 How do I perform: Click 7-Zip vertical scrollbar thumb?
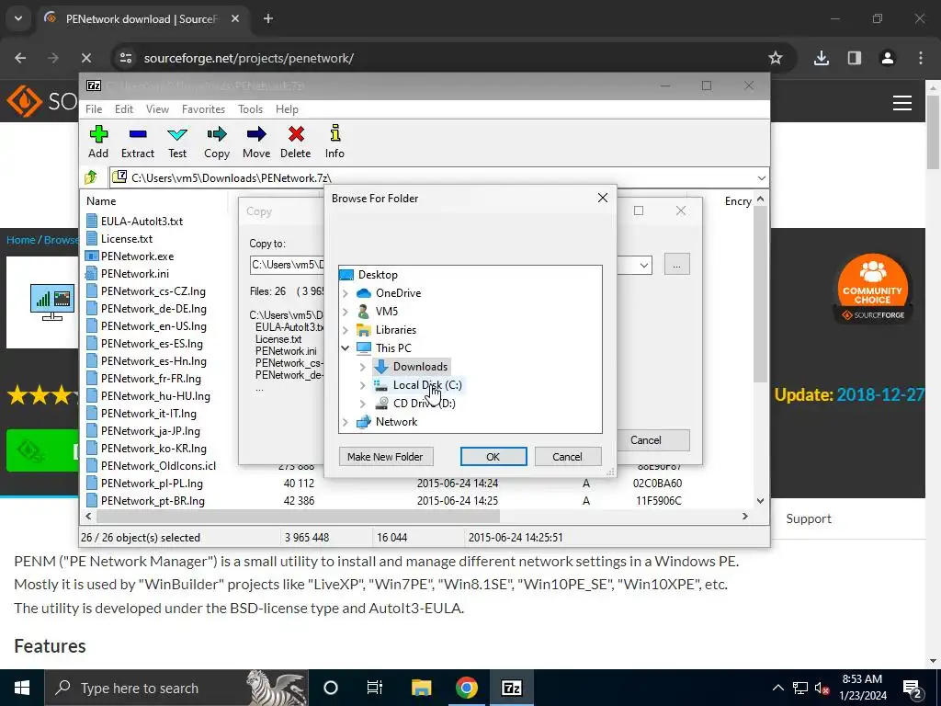click(x=760, y=293)
